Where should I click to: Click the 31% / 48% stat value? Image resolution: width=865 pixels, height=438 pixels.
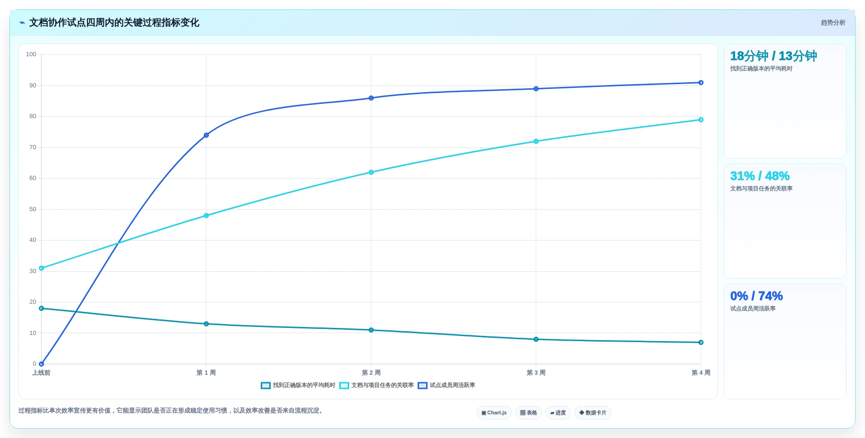pos(760,176)
